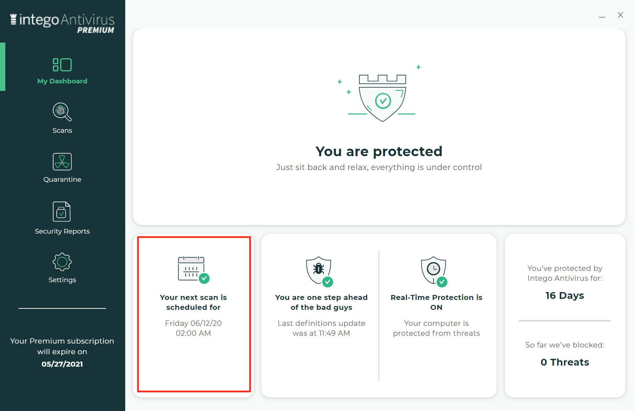Viewport: 635px width, 411px height.
Task: Click the 'Your next scan is scheduled for' heading
Action: pos(193,302)
